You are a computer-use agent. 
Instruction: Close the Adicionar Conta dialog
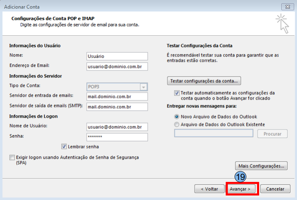[287, 6]
